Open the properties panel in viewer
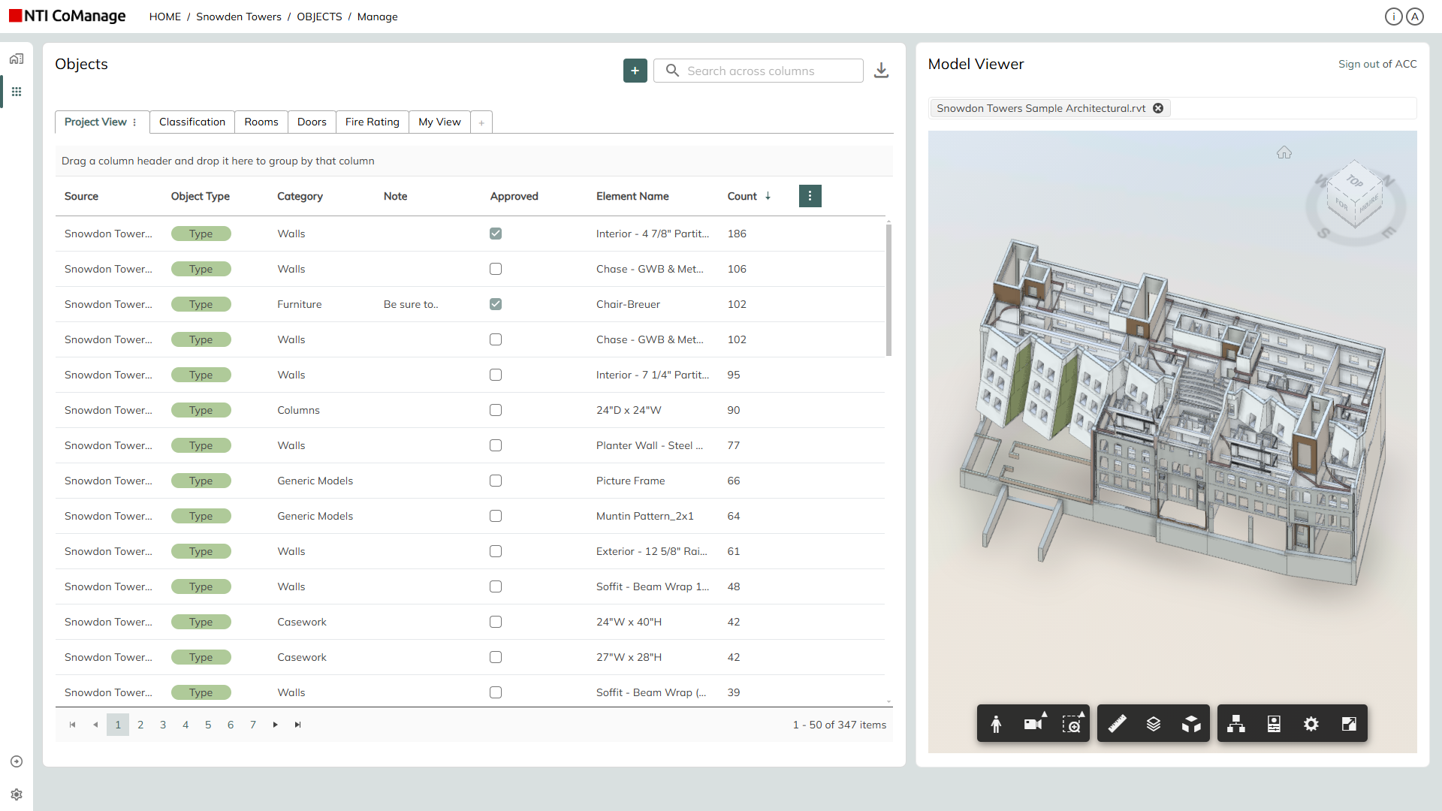 point(1274,724)
